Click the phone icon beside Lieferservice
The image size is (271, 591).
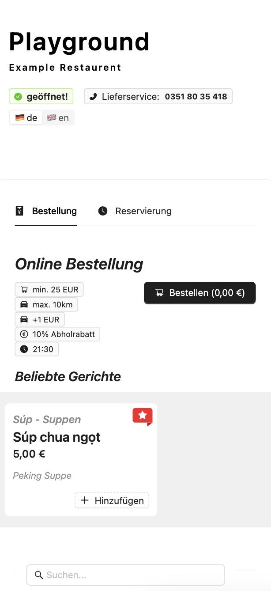click(93, 96)
